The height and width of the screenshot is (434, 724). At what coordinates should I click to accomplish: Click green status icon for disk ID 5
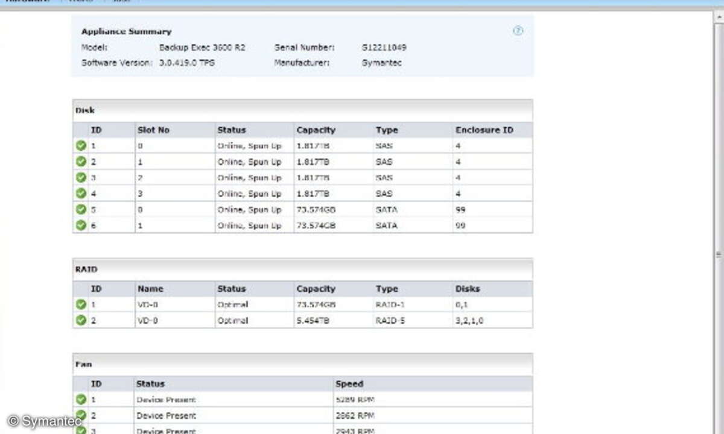click(x=81, y=209)
